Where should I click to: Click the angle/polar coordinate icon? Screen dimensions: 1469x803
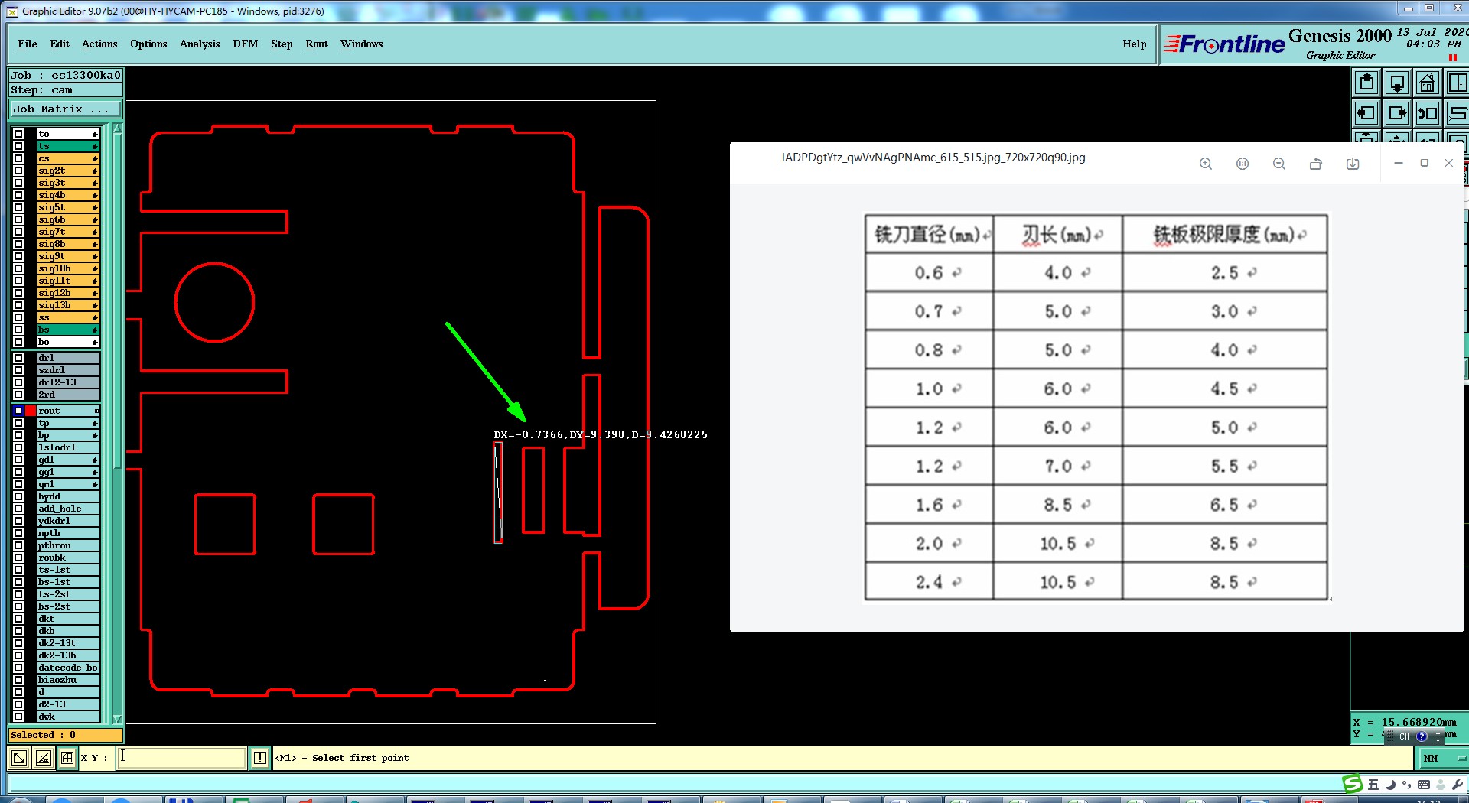[44, 758]
